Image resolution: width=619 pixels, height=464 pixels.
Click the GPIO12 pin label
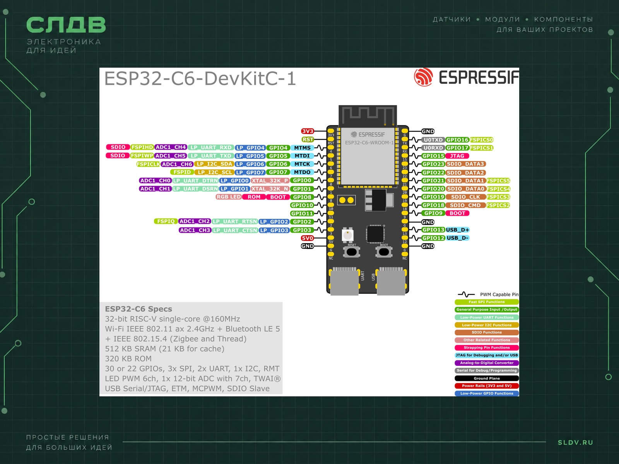[433, 238]
